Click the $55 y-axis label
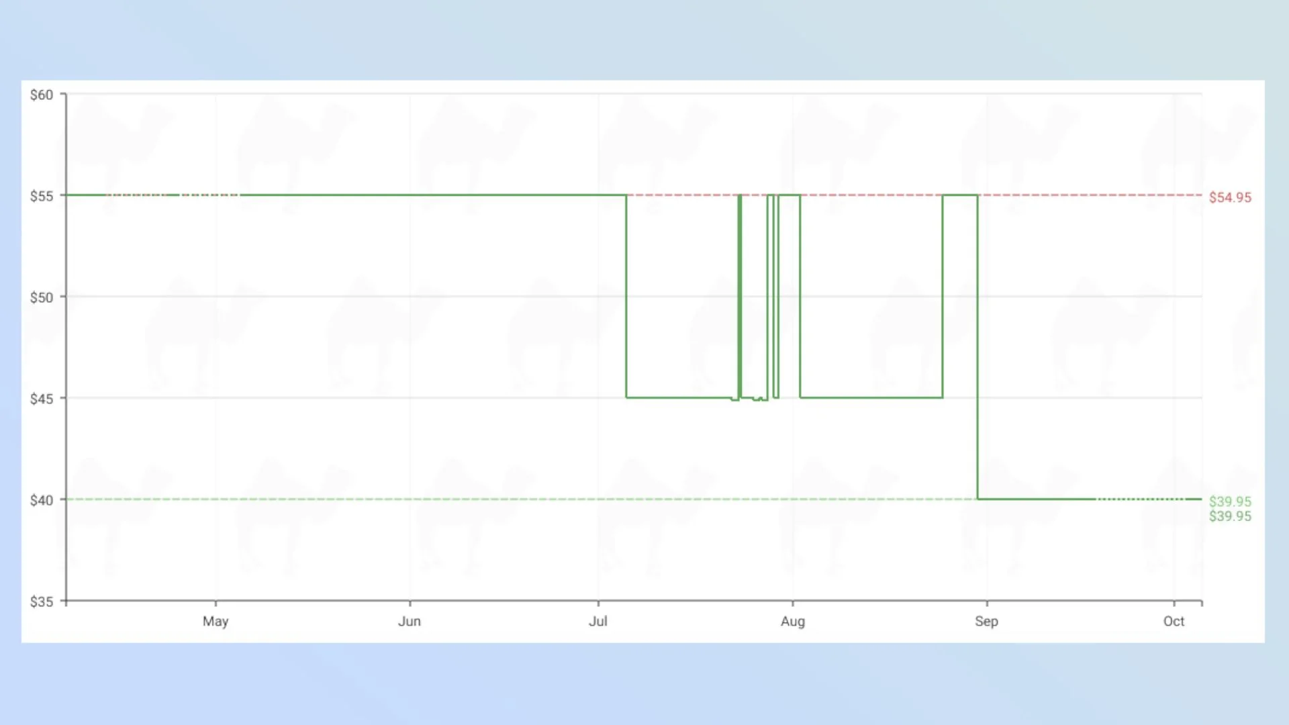Screen dimensions: 1289x725 point(42,196)
